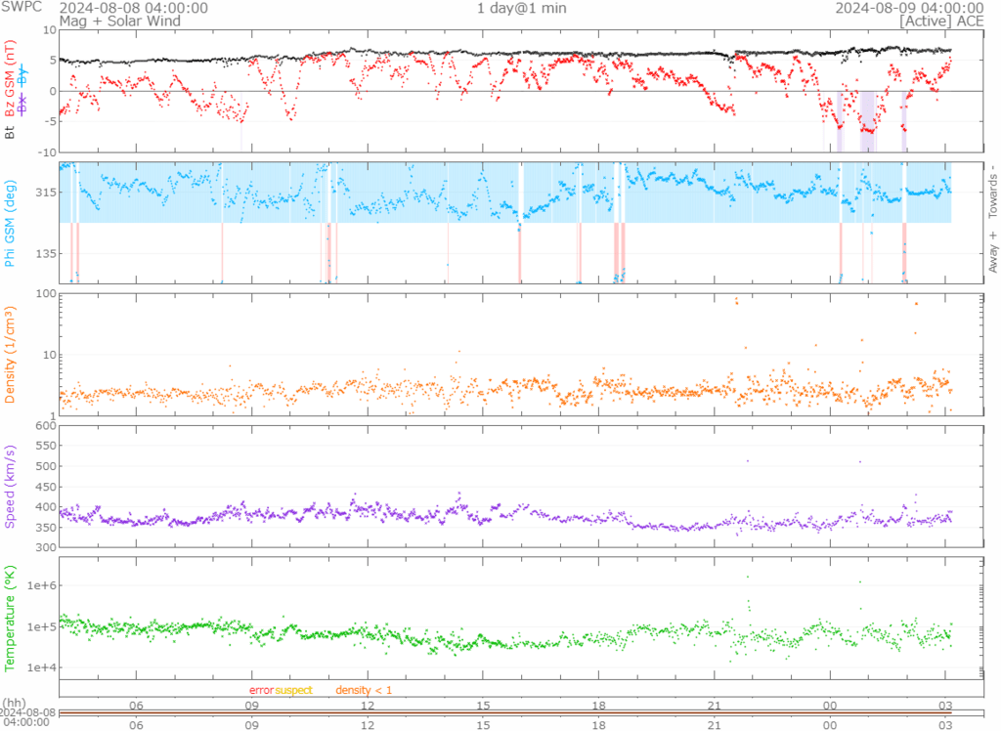Click the SWPC label in the header
Screen dimensions: 1001x731
(22, 8)
